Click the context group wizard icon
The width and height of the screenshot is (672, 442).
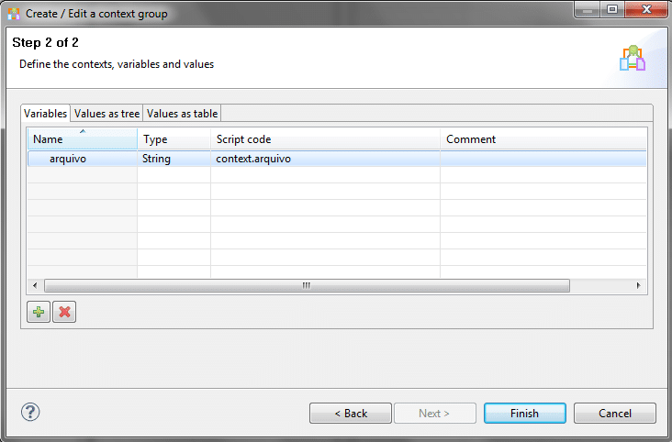click(633, 58)
